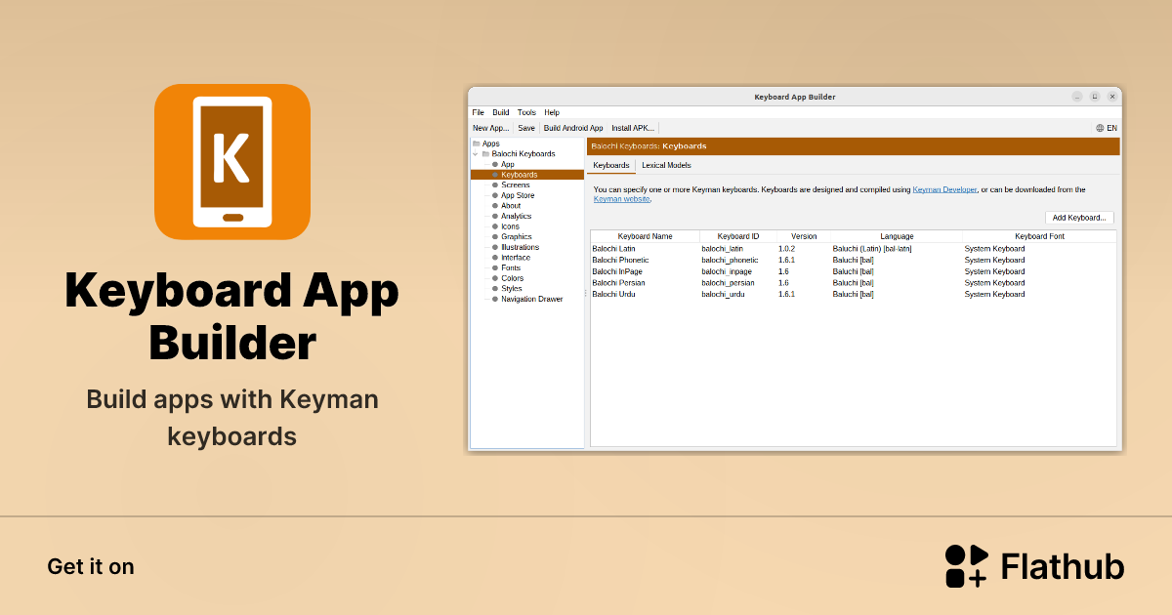Click the Add Keyboard button
1172x615 pixels.
point(1079,217)
